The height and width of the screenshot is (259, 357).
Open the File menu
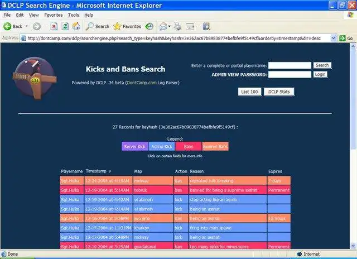[7, 15]
